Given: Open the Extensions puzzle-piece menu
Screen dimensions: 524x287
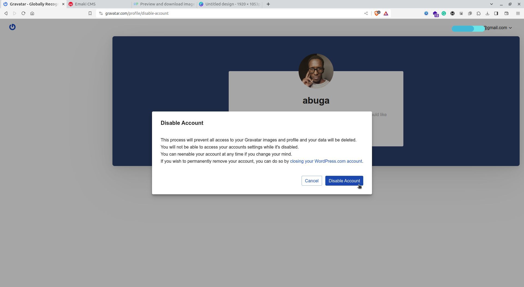Looking at the screenshot, I should 479,13.
